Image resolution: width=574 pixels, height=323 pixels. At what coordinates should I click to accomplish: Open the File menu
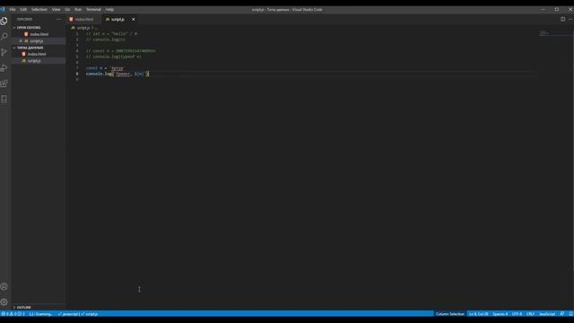coord(13,10)
